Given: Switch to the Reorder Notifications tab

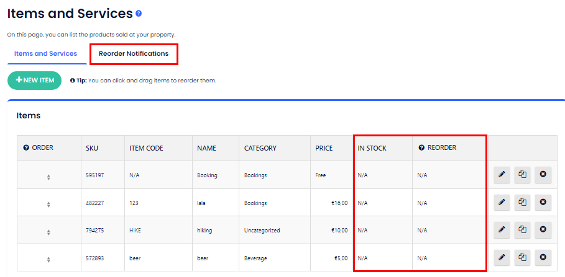Looking at the screenshot, I should [x=134, y=54].
